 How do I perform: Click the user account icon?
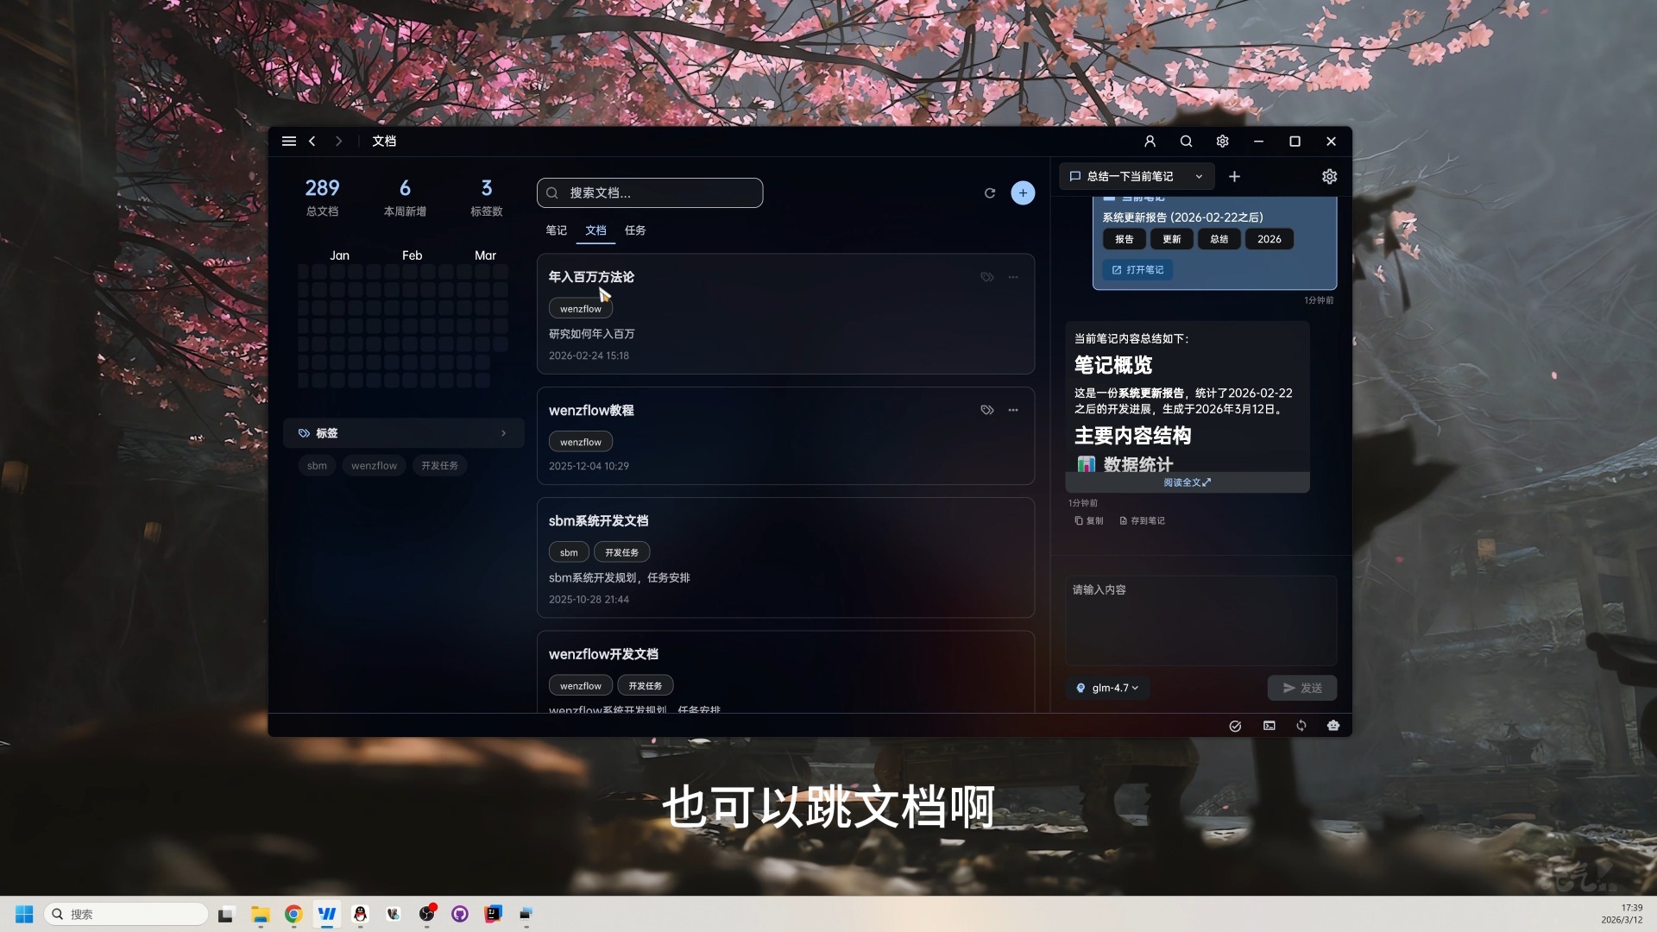1150,142
